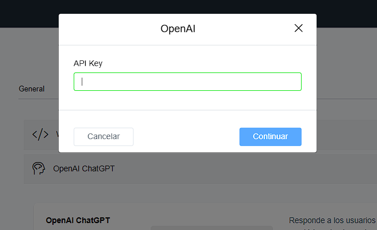Click the code-icon row right of the dialog

pyautogui.click(x=345, y=135)
